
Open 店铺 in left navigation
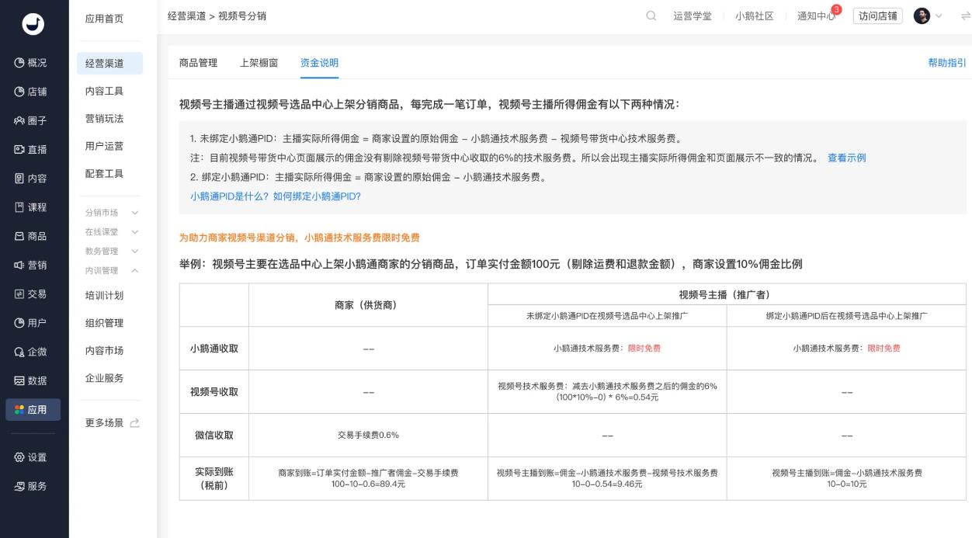pos(31,92)
